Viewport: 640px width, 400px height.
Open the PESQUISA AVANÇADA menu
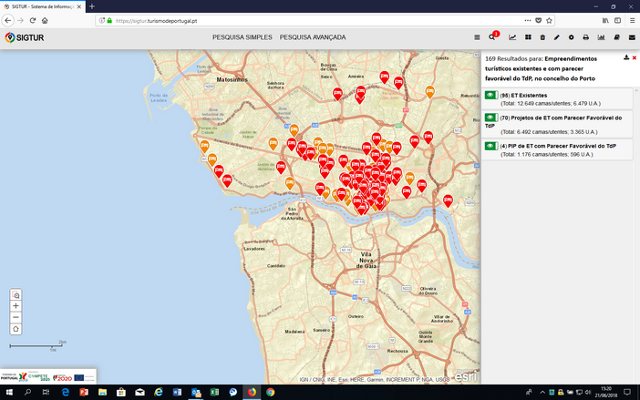[313, 37]
